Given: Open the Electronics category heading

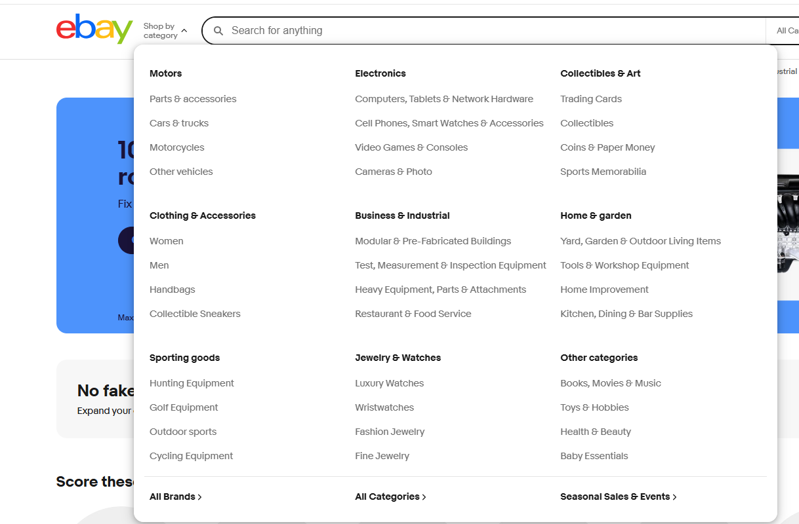Looking at the screenshot, I should 380,73.
